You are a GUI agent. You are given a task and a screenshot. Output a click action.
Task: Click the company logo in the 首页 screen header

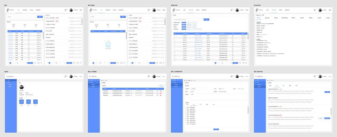[7, 10]
